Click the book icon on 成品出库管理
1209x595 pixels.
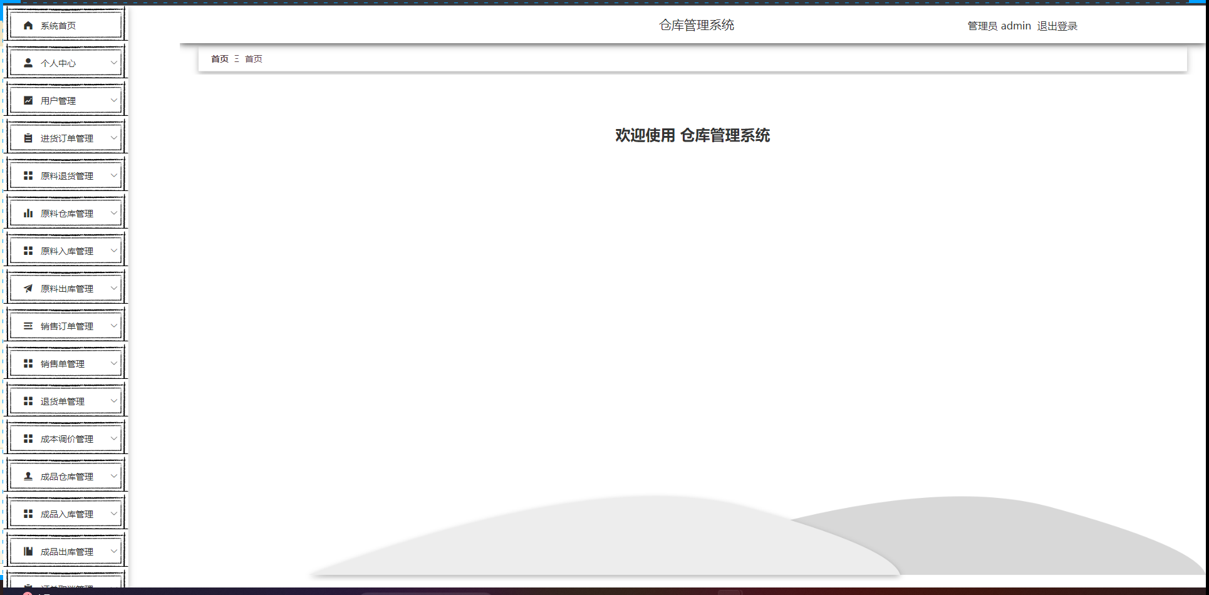(x=28, y=551)
